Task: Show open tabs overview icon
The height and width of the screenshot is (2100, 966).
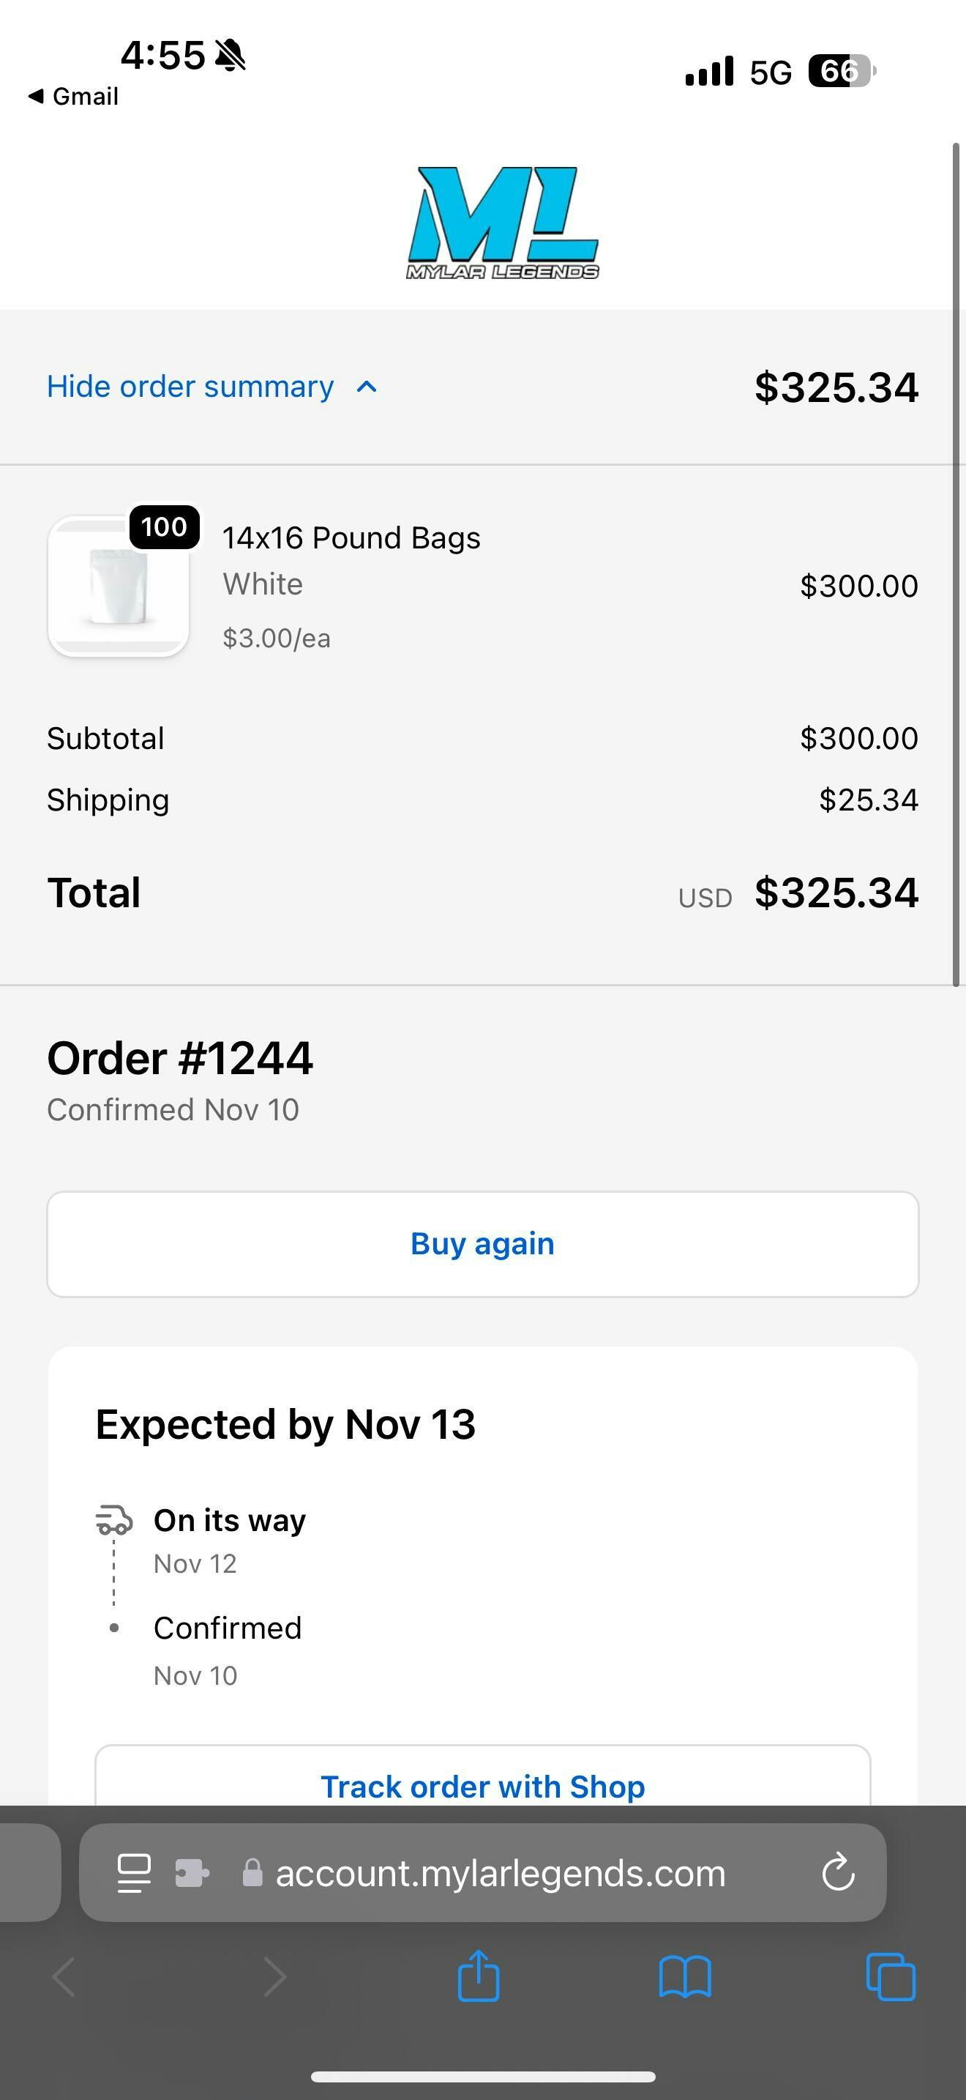Action: pyautogui.click(x=890, y=1976)
